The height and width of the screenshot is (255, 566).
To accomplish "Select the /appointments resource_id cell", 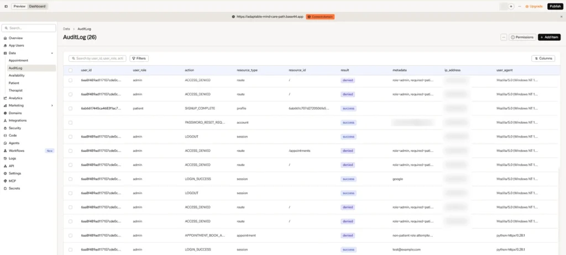I will 300,151.
